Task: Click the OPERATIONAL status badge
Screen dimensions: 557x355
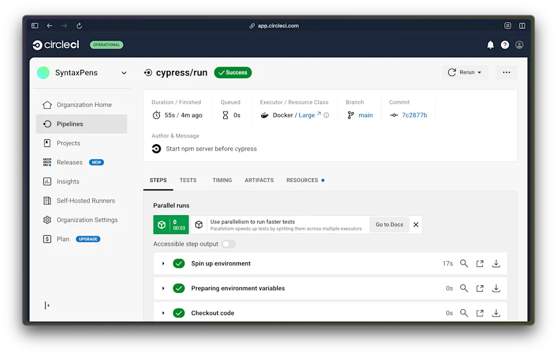Action: click(107, 45)
